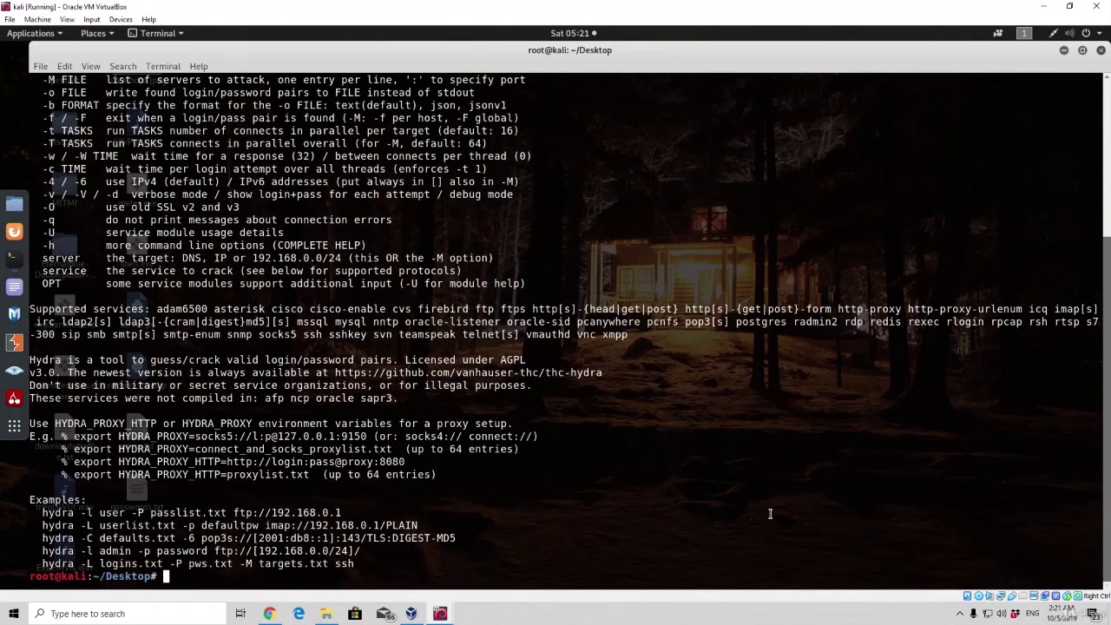Viewport: 1111px width, 625px height.
Task: Open Terminal icon in Kali dock
Action: point(14,259)
